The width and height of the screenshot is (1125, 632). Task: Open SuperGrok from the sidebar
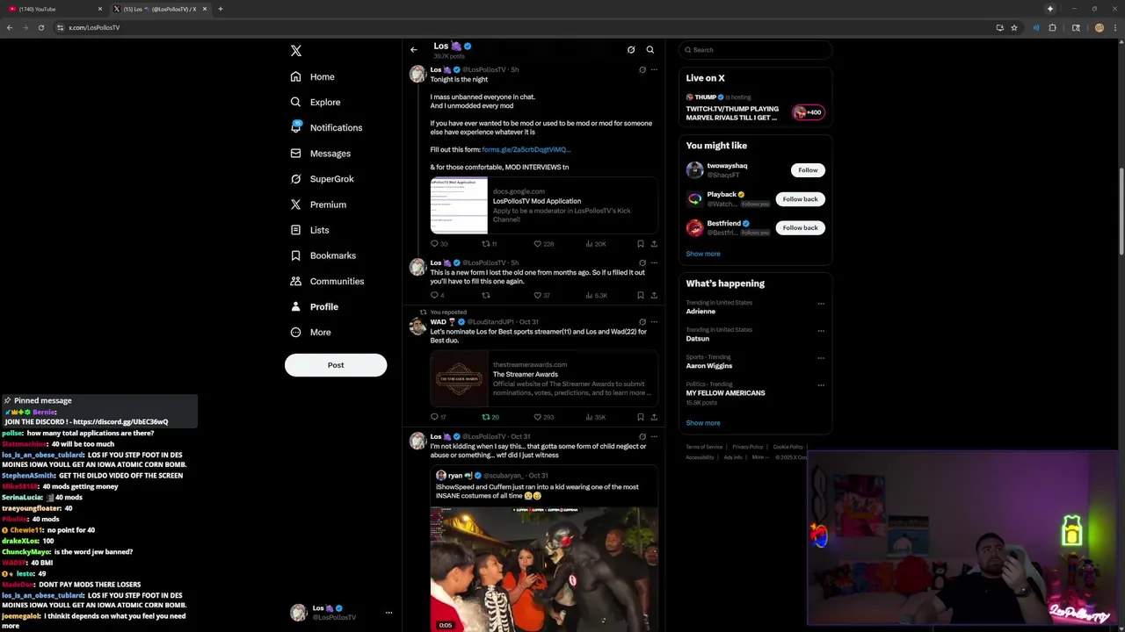pyautogui.click(x=323, y=179)
